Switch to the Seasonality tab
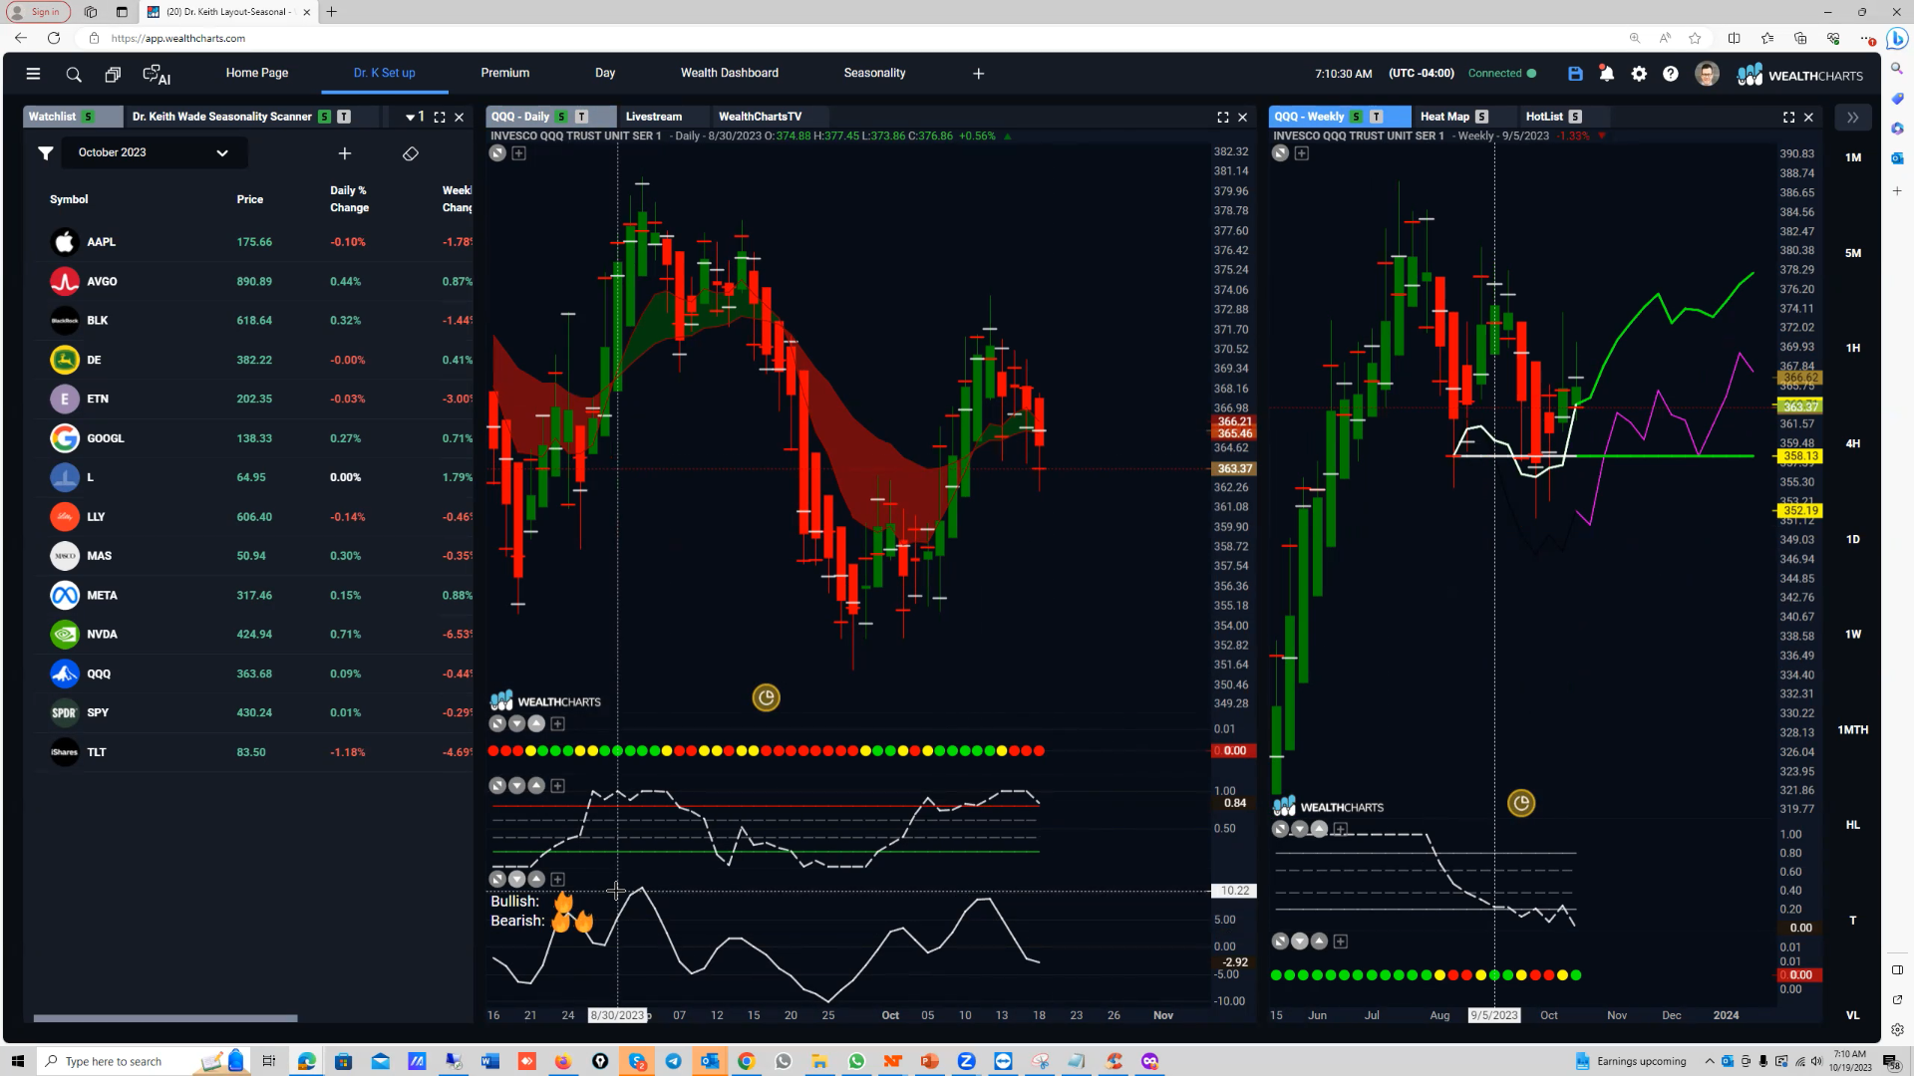Screen dimensions: 1914x1076 pos(874,74)
